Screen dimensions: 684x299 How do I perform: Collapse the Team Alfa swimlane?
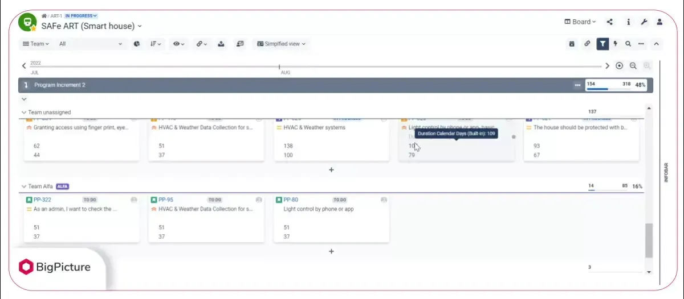[x=24, y=186]
